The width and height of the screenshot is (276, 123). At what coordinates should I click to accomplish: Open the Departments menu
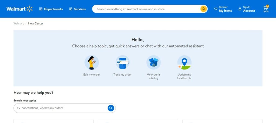(51, 9)
